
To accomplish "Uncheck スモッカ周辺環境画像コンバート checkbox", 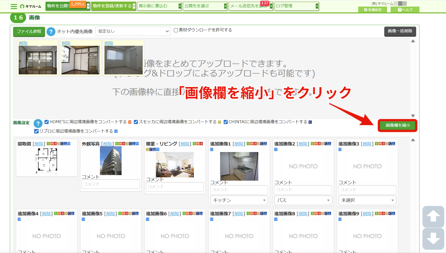I will click(x=136, y=122).
